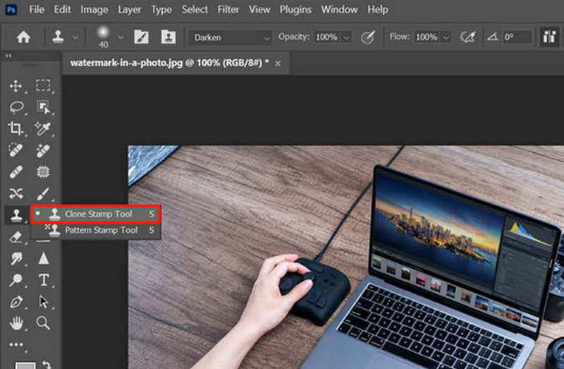
Task: Open the Window menu
Action: (x=339, y=9)
